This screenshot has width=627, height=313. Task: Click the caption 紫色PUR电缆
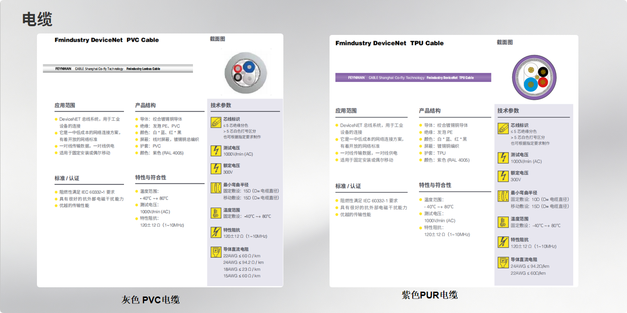point(430,295)
